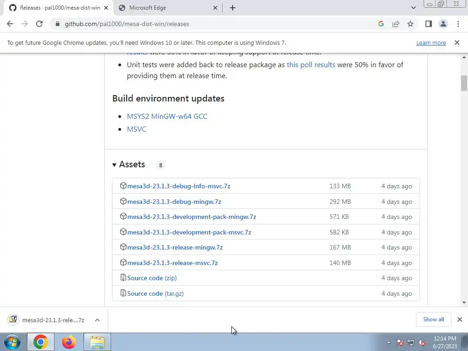Open the downloaded mesa3d-23.1.3-rele....7z file
Screen dimensions: 468x351
(x=53, y=320)
